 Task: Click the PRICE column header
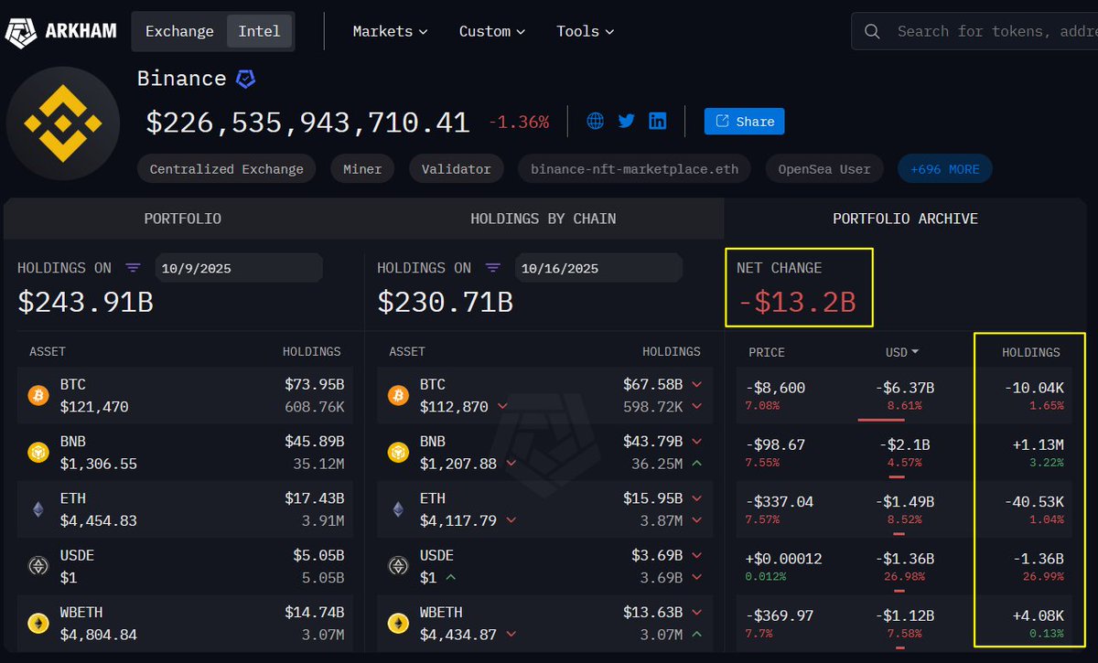click(x=767, y=352)
